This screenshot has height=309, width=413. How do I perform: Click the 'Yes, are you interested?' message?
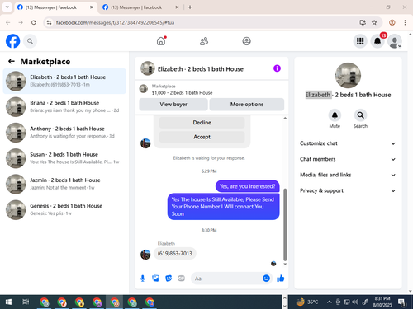[247, 186]
